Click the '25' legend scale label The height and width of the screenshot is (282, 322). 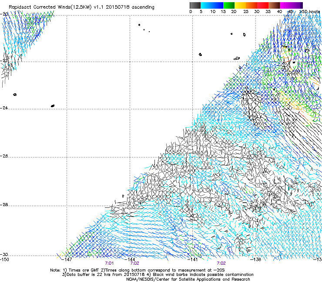246,12
